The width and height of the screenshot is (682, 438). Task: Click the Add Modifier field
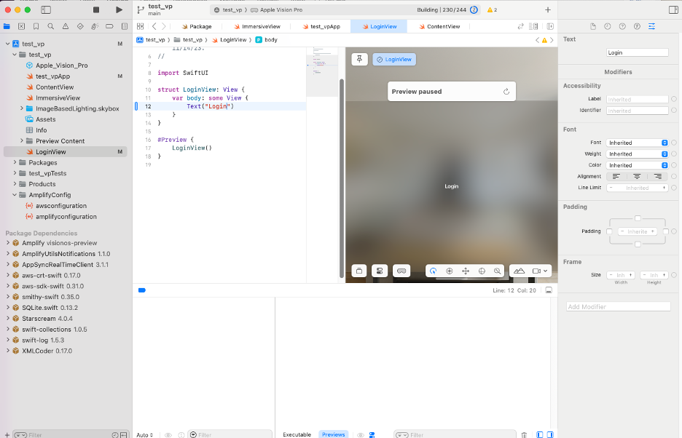click(617, 306)
